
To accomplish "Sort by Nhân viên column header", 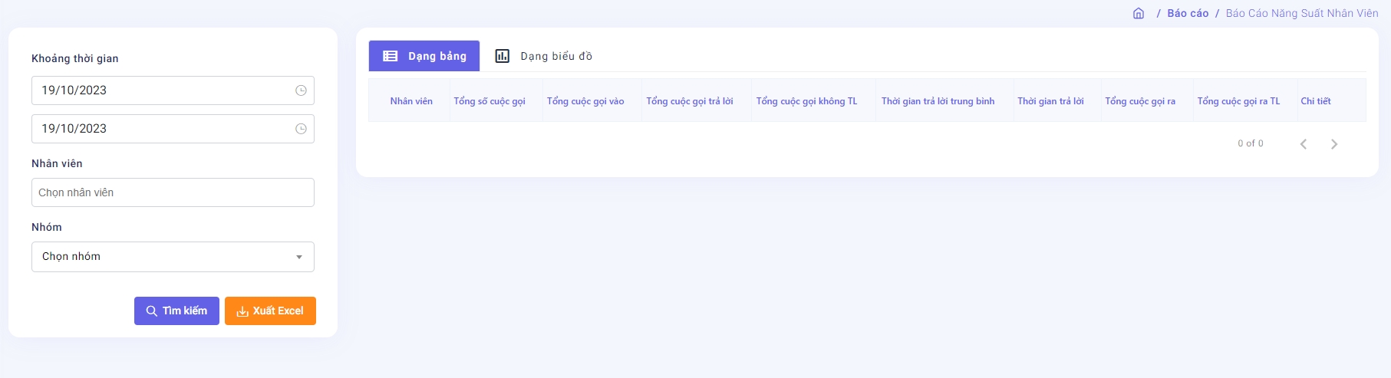I will click(x=411, y=101).
